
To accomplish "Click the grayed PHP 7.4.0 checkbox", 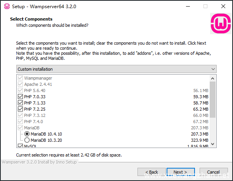I will (21, 122).
